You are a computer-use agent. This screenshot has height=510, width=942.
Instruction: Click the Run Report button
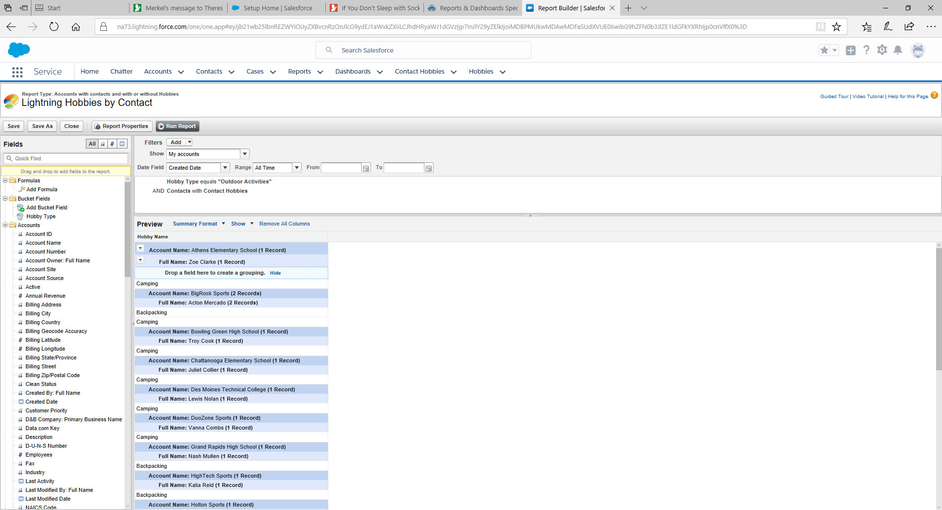(178, 127)
